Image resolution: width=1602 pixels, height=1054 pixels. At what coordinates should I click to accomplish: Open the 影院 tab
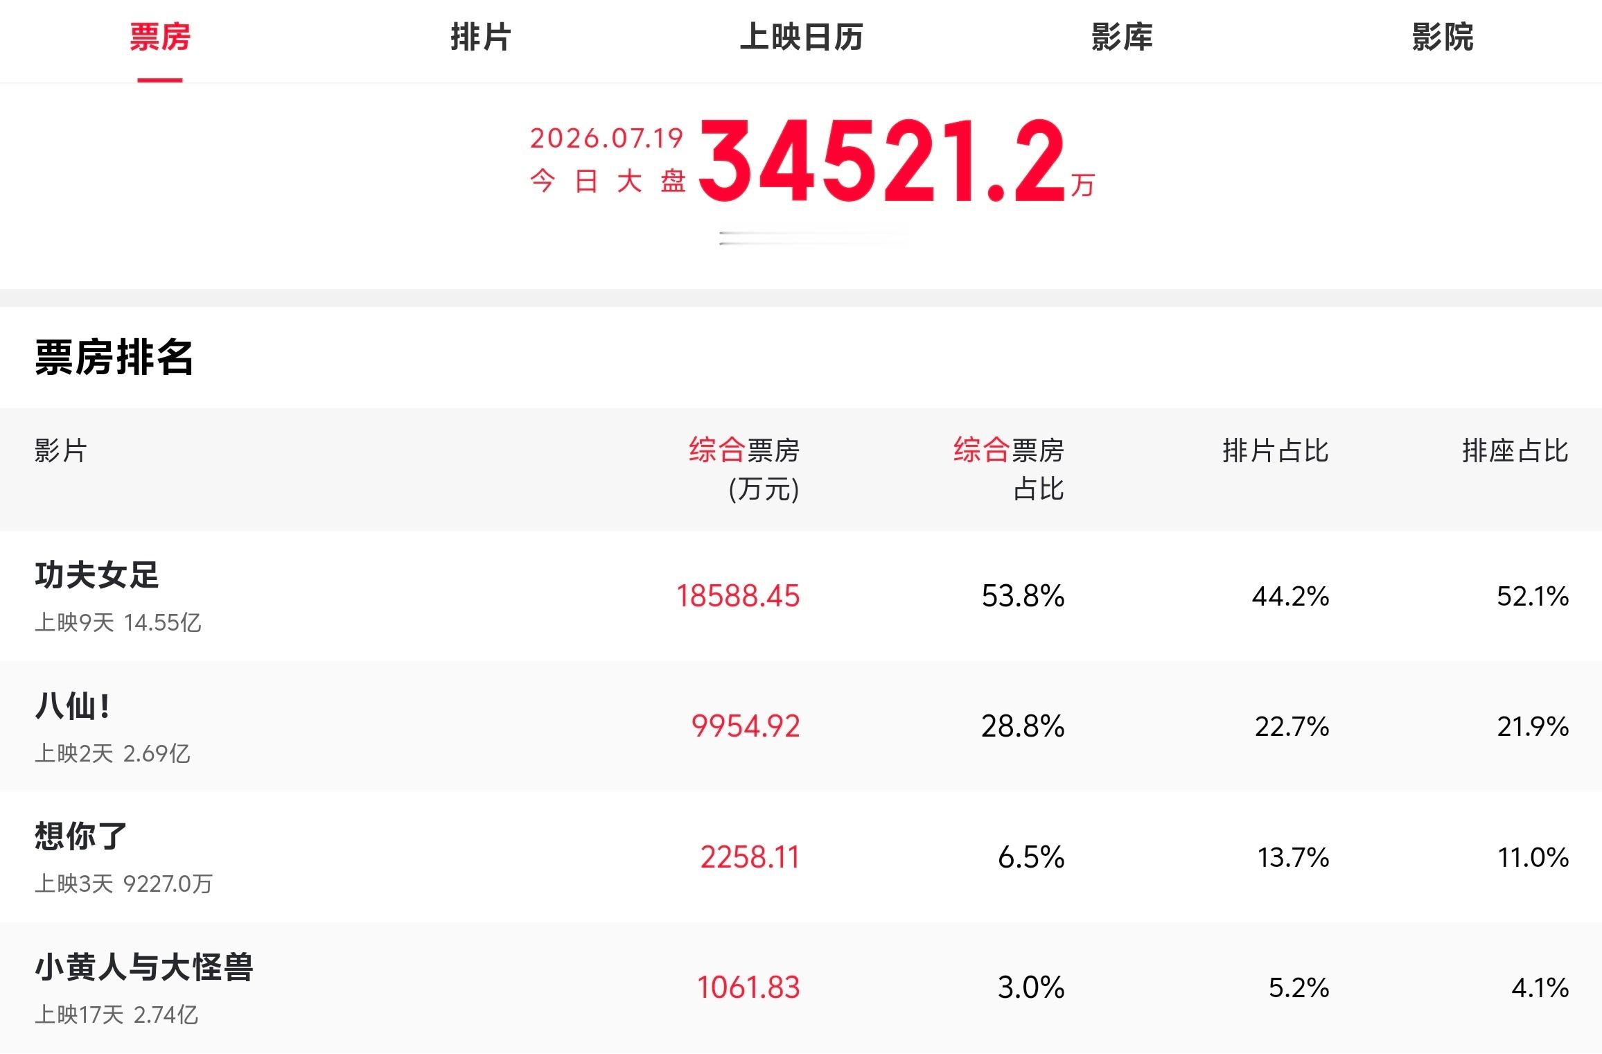[x=1443, y=37]
